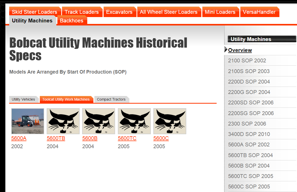Switch to Track Loaders tab

click(x=82, y=12)
